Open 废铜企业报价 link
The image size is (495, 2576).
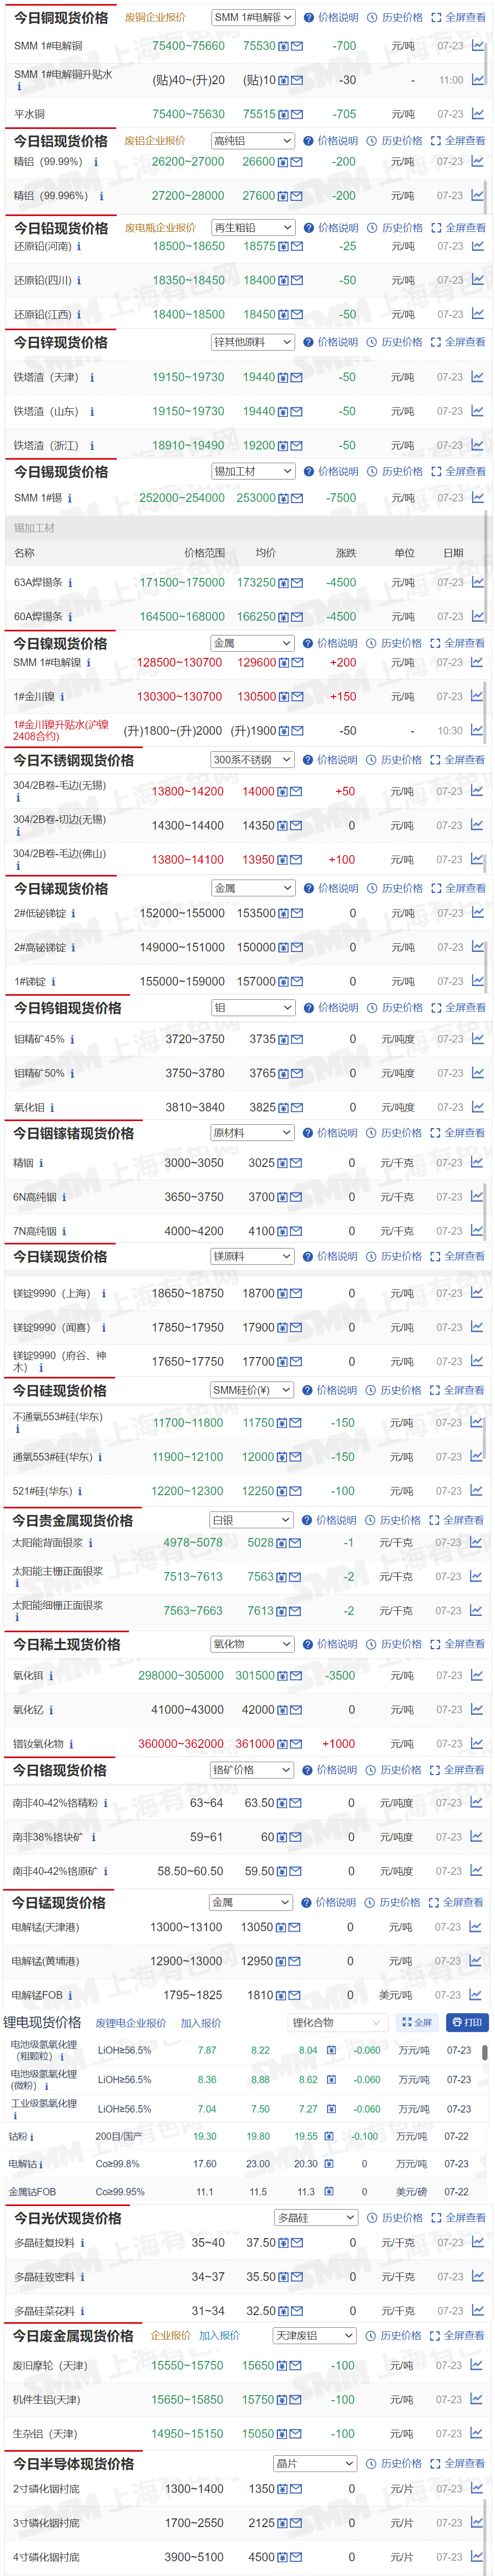[155, 18]
